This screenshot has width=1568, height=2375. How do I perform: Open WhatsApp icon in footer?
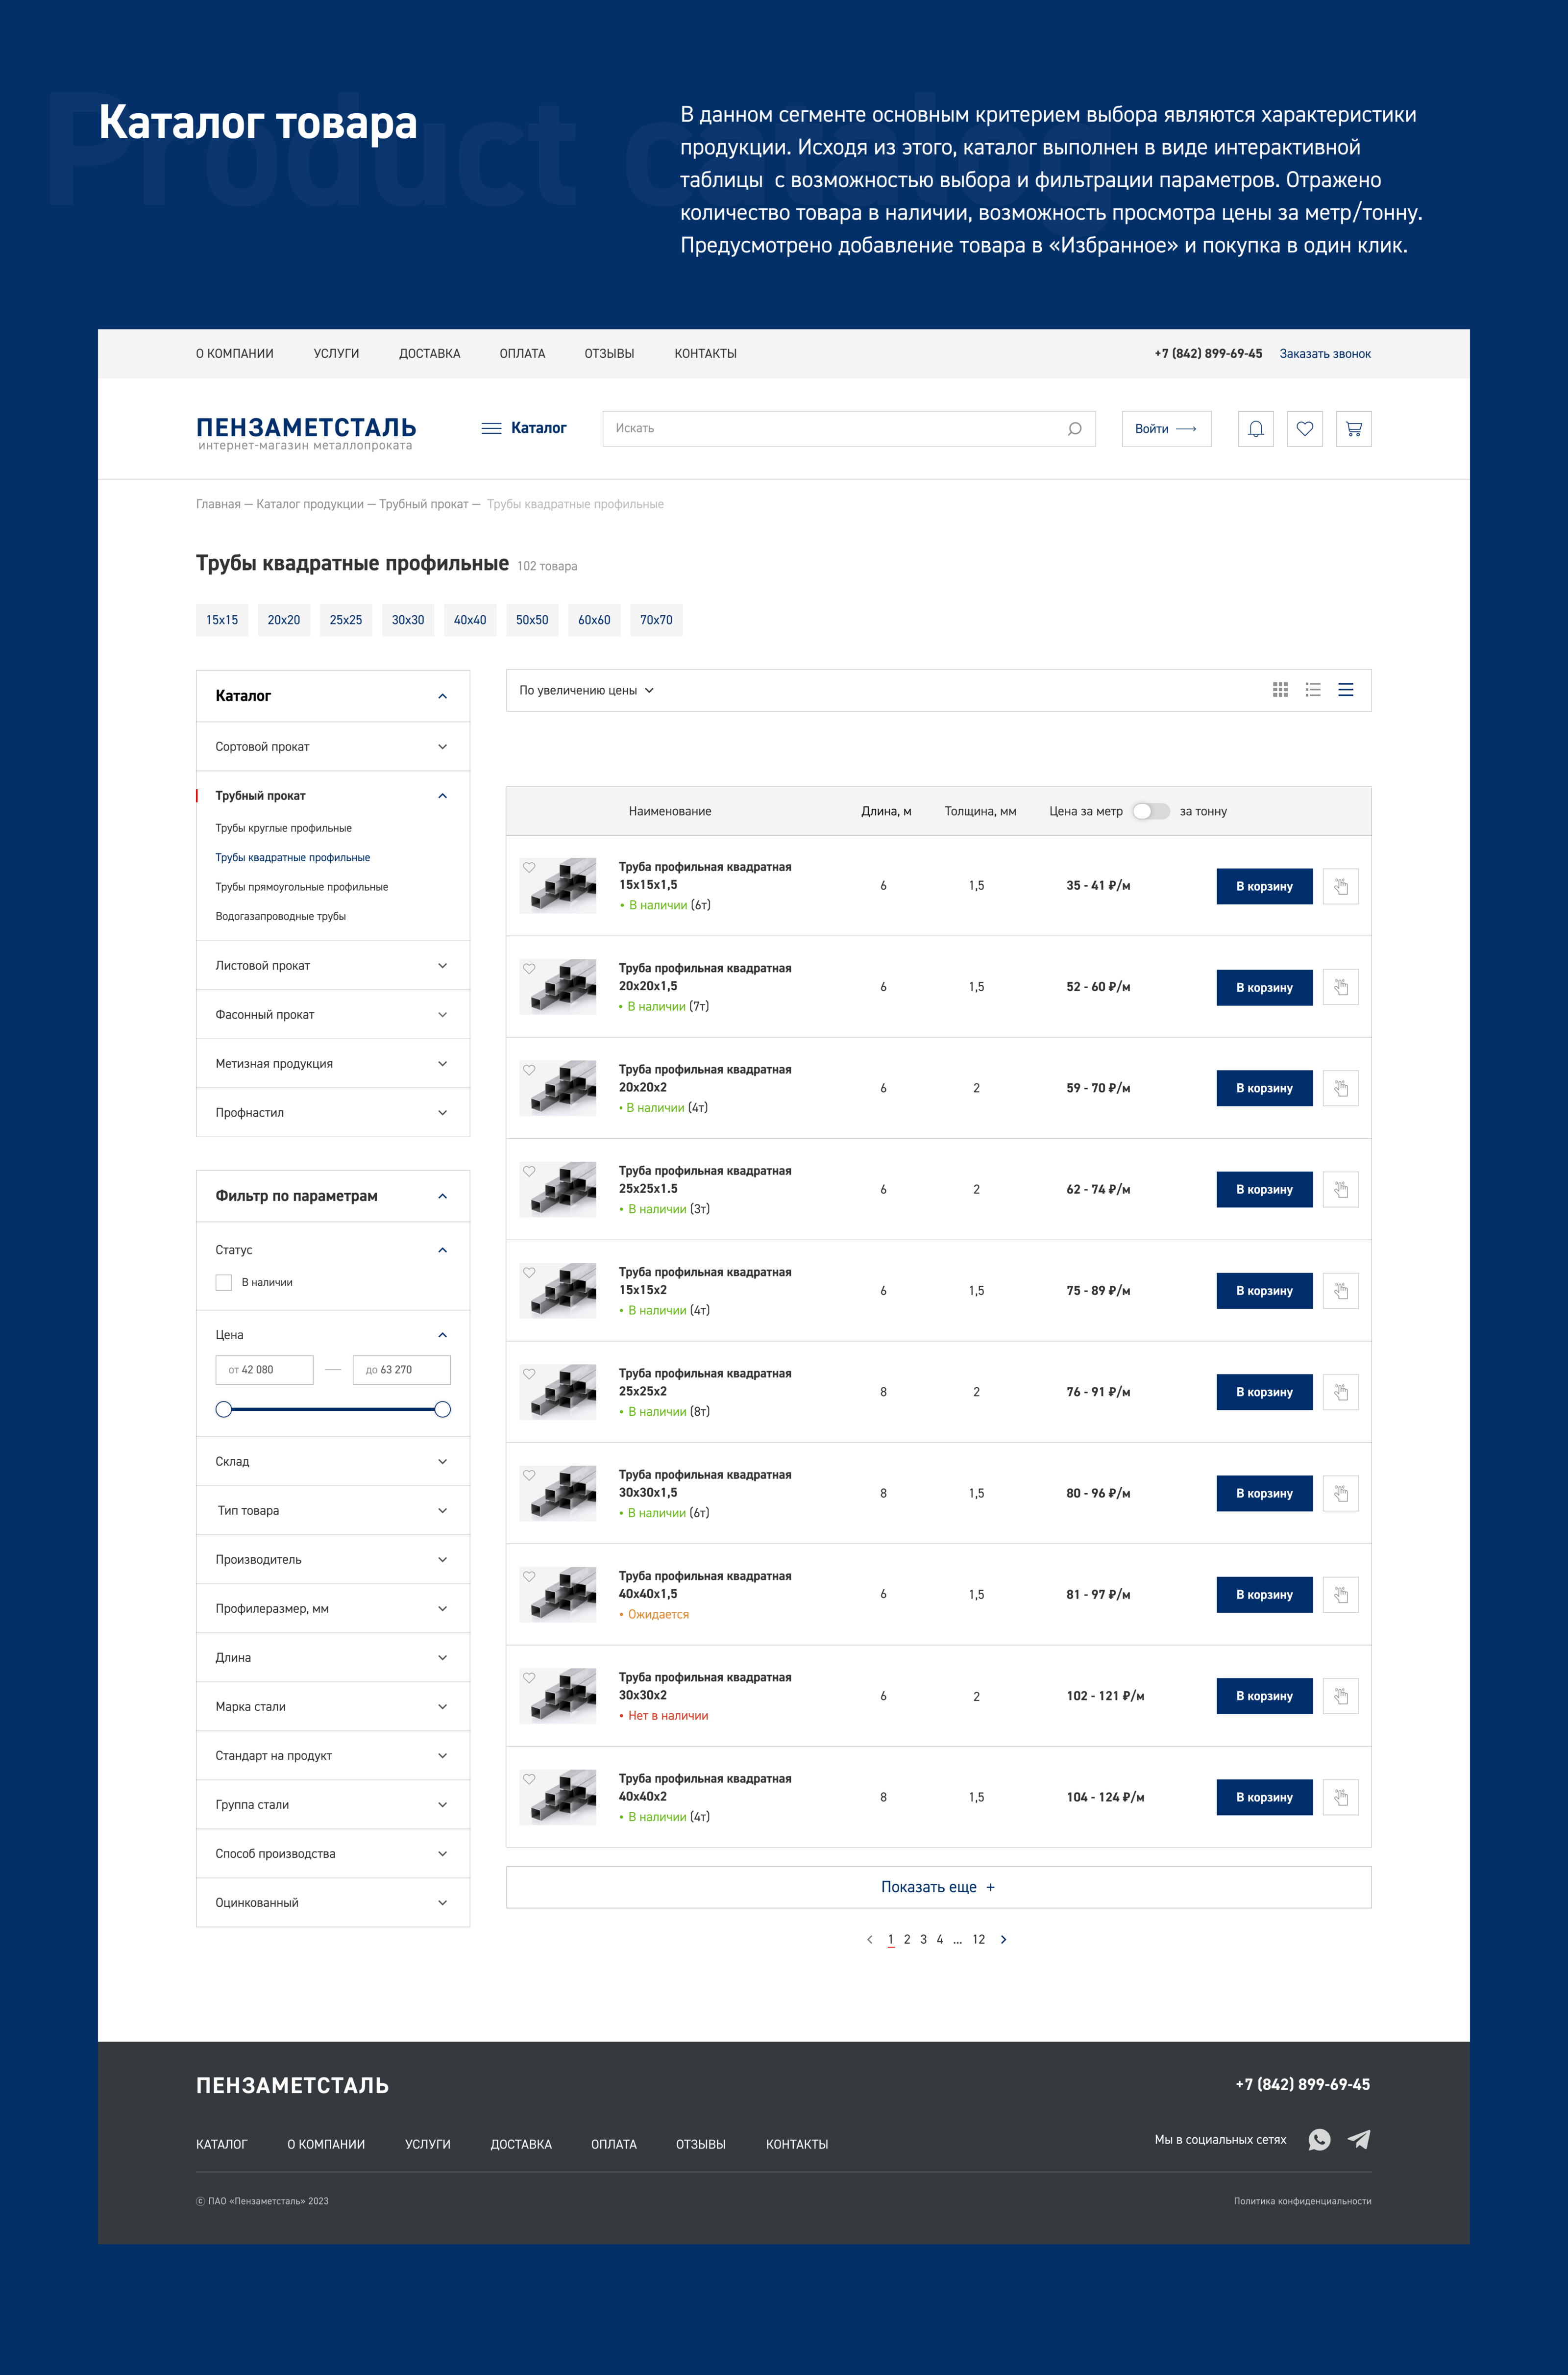pos(1319,2140)
